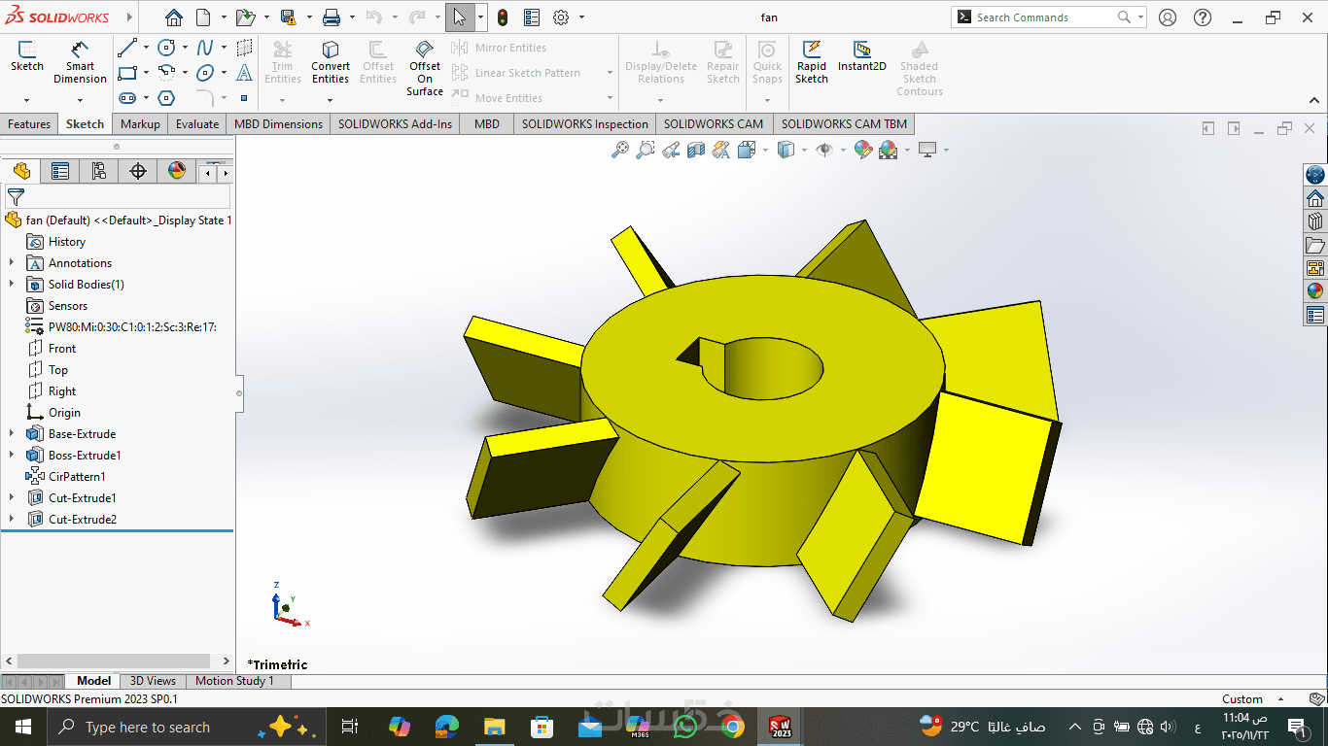Activate the Rapid Sketch tool

[812, 62]
